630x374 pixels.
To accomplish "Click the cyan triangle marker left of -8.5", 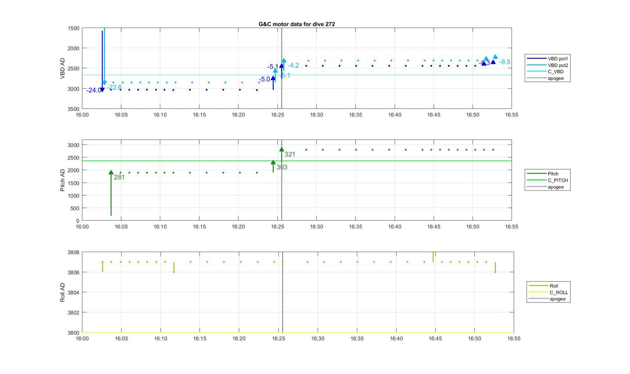I will tap(495, 57).
